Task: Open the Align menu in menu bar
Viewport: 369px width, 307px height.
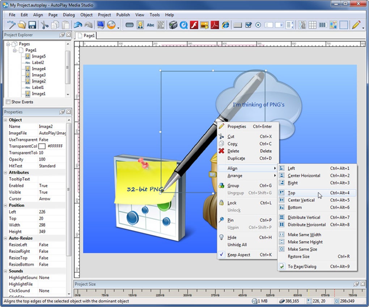Action: [x=38, y=15]
